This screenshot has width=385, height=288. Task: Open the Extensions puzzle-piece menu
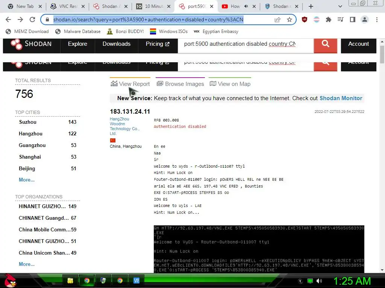coord(329,19)
